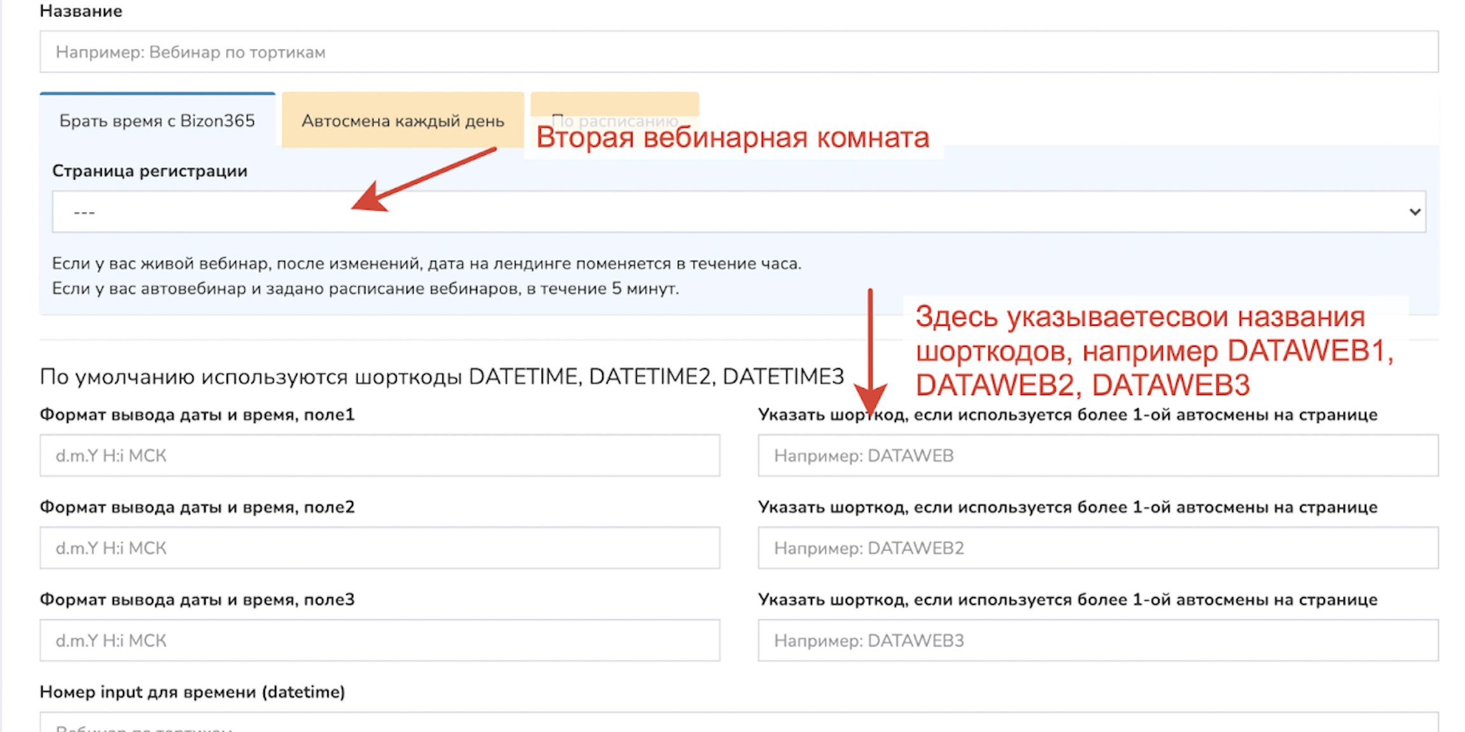Click the chevron arrow of the registration page select
The image size is (1465, 732).
click(1414, 212)
